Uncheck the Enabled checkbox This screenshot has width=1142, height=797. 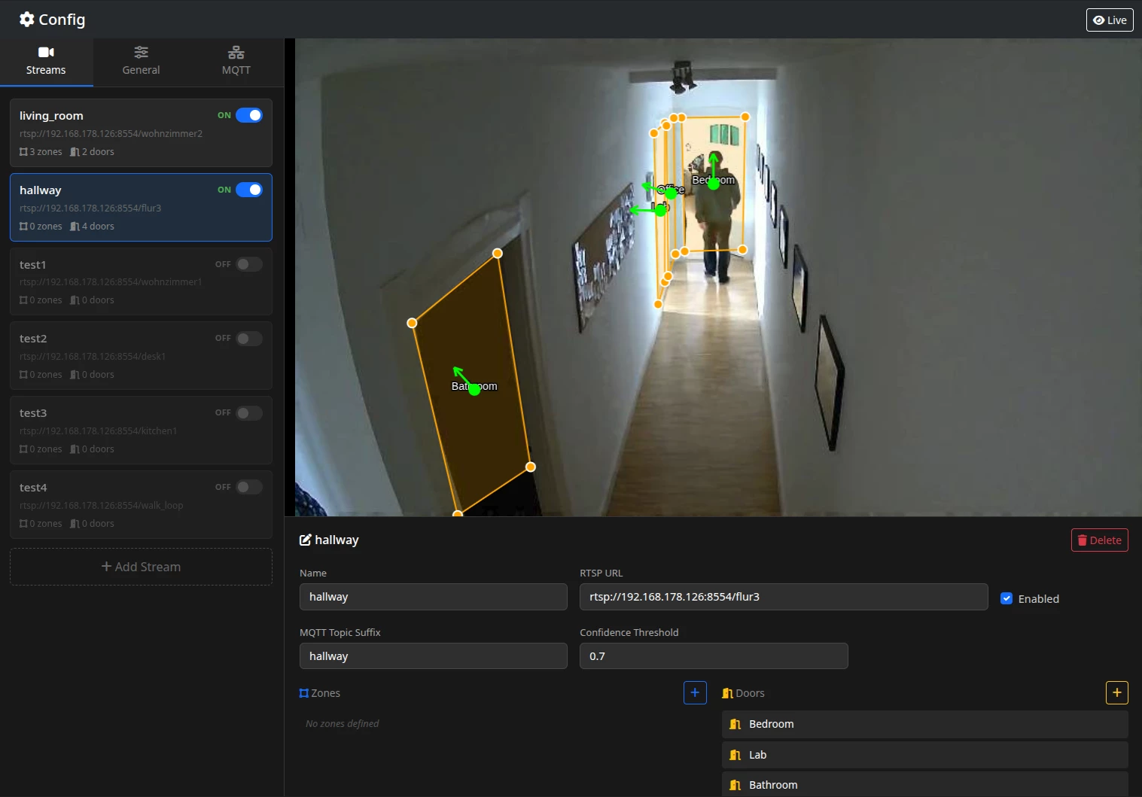1006,598
